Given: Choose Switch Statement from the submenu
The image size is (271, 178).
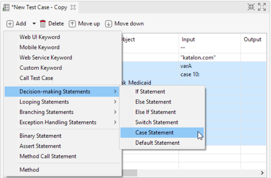Looking at the screenshot, I should tap(157, 122).
